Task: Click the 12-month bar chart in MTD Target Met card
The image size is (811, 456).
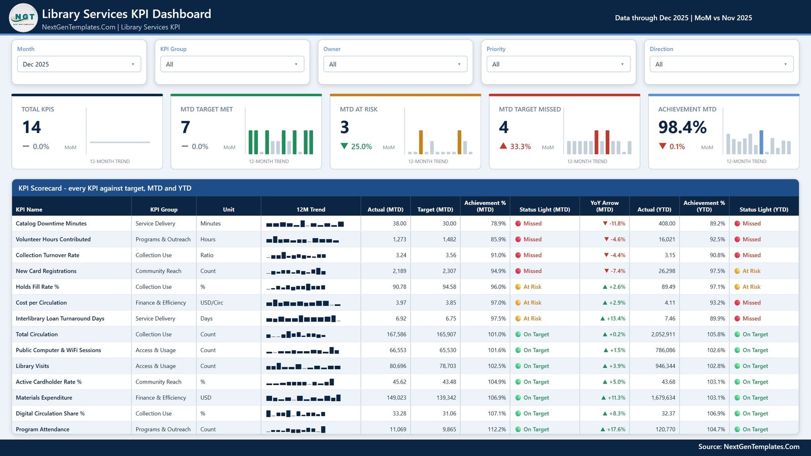Action: click(281, 142)
